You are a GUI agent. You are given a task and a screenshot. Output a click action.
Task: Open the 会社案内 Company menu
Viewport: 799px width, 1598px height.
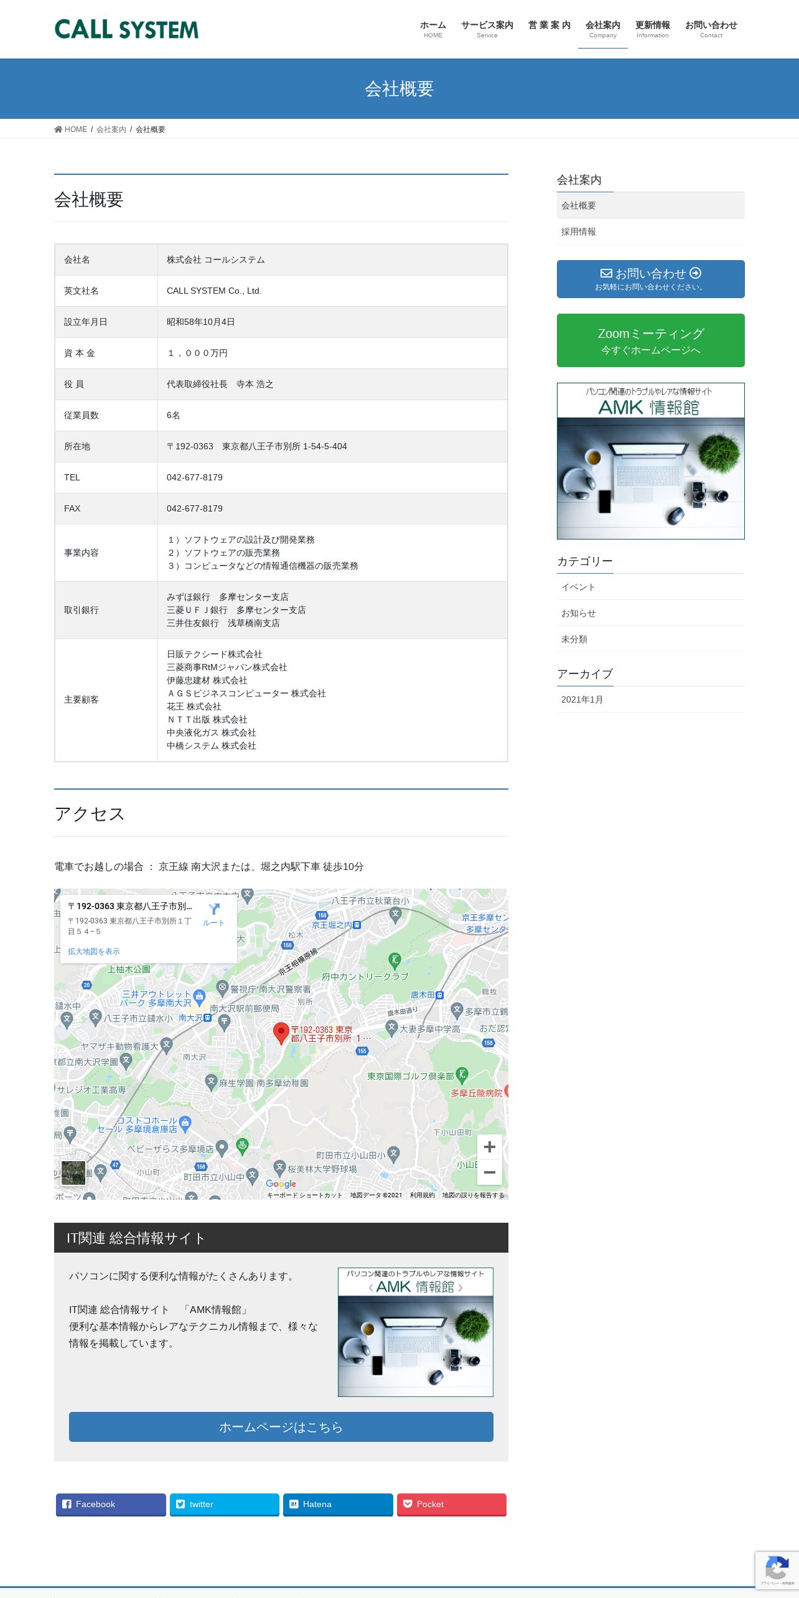coord(603,29)
